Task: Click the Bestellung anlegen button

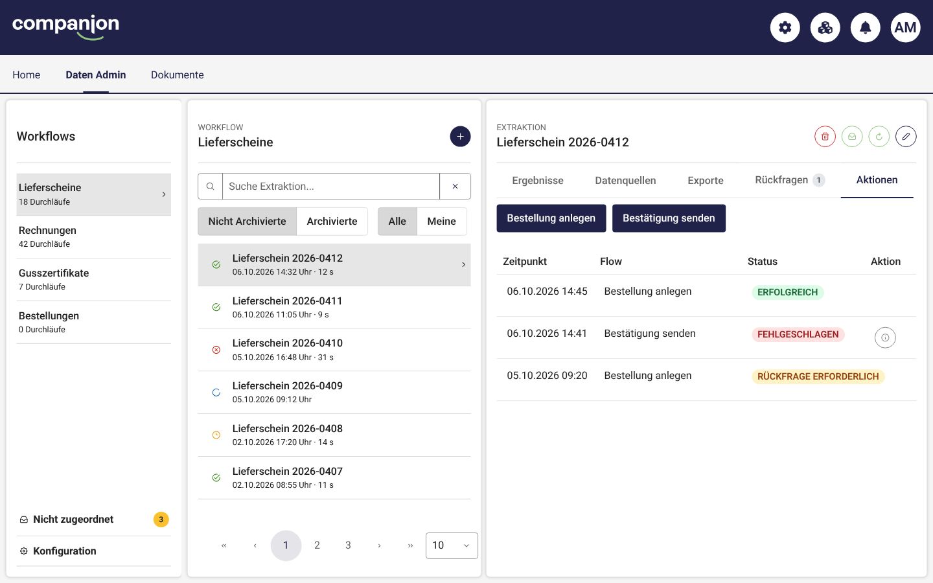Action: click(551, 218)
